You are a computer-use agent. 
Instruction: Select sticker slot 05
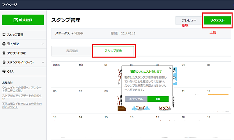(218, 75)
